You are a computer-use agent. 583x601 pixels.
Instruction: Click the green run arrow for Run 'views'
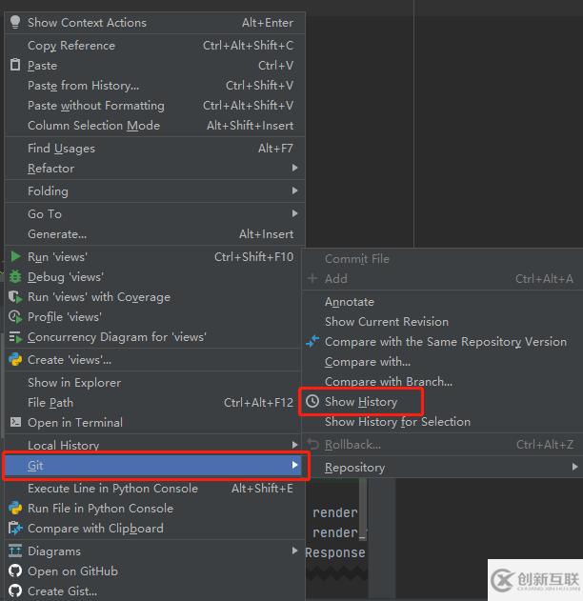pyautogui.click(x=15, y=256)
